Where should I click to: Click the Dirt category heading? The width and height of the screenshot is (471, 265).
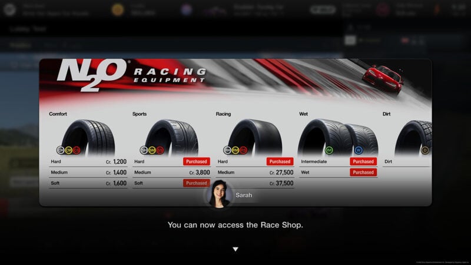click(386, 114)
